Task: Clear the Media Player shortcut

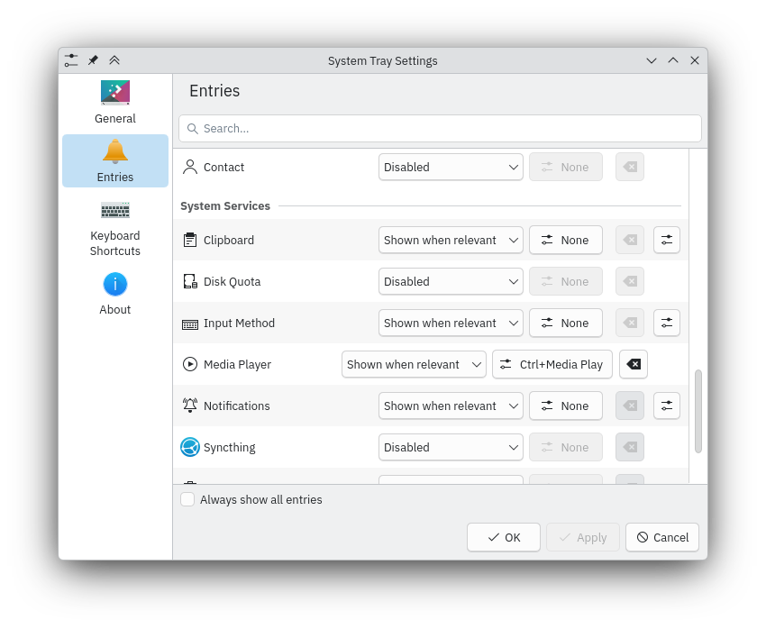Action: coord(634,364)
